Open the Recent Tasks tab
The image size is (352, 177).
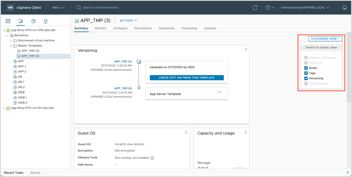(x=14, y=172)
